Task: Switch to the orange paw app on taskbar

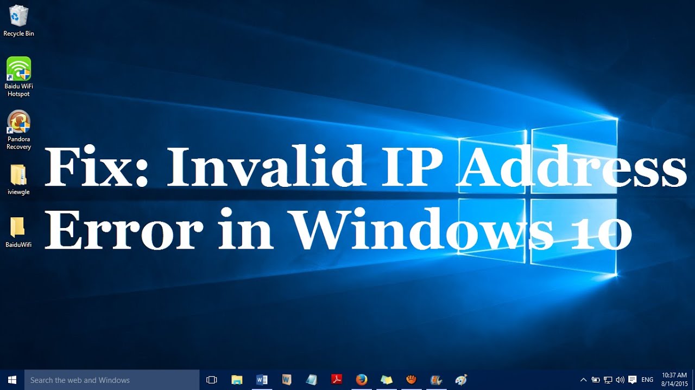Action: (x=412, y=380)
